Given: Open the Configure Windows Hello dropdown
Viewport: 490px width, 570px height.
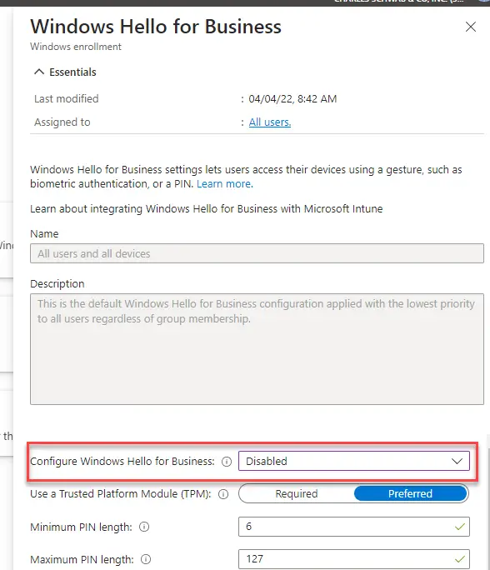Looking at the screenshot, I should point(354,461).
